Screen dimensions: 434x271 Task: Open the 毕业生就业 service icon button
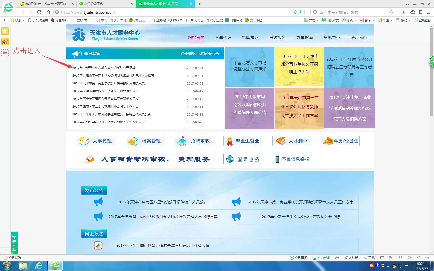pyautogui.click(x=243, y=141)
